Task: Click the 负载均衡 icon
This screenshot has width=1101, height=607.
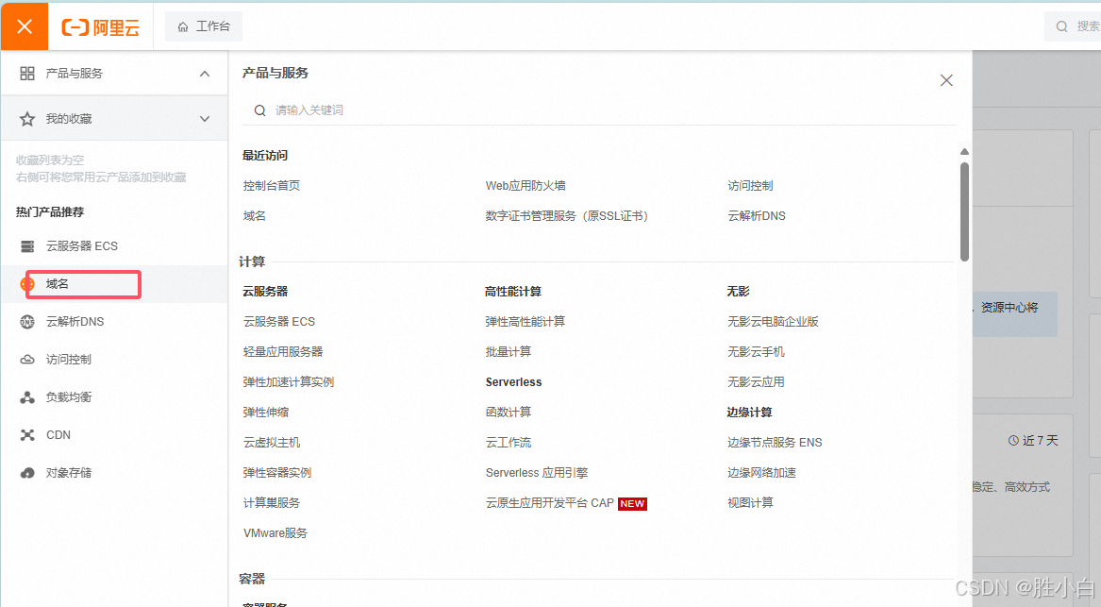Action: tap(27, 397)
